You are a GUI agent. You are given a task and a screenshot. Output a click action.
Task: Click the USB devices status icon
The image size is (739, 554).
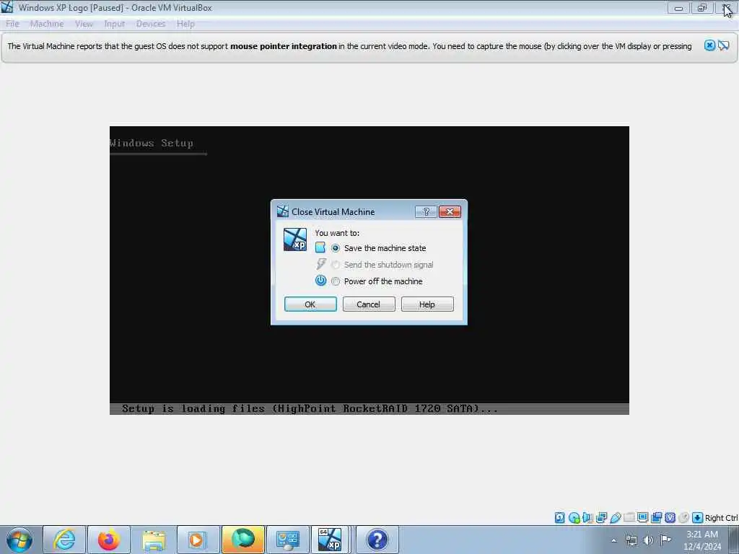tap(615, 518)
